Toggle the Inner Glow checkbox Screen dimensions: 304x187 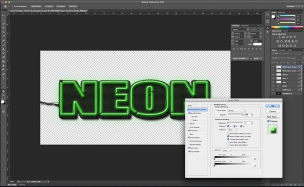click(x=189, y=130)
